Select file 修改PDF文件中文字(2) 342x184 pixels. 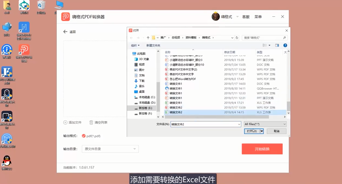181,70
